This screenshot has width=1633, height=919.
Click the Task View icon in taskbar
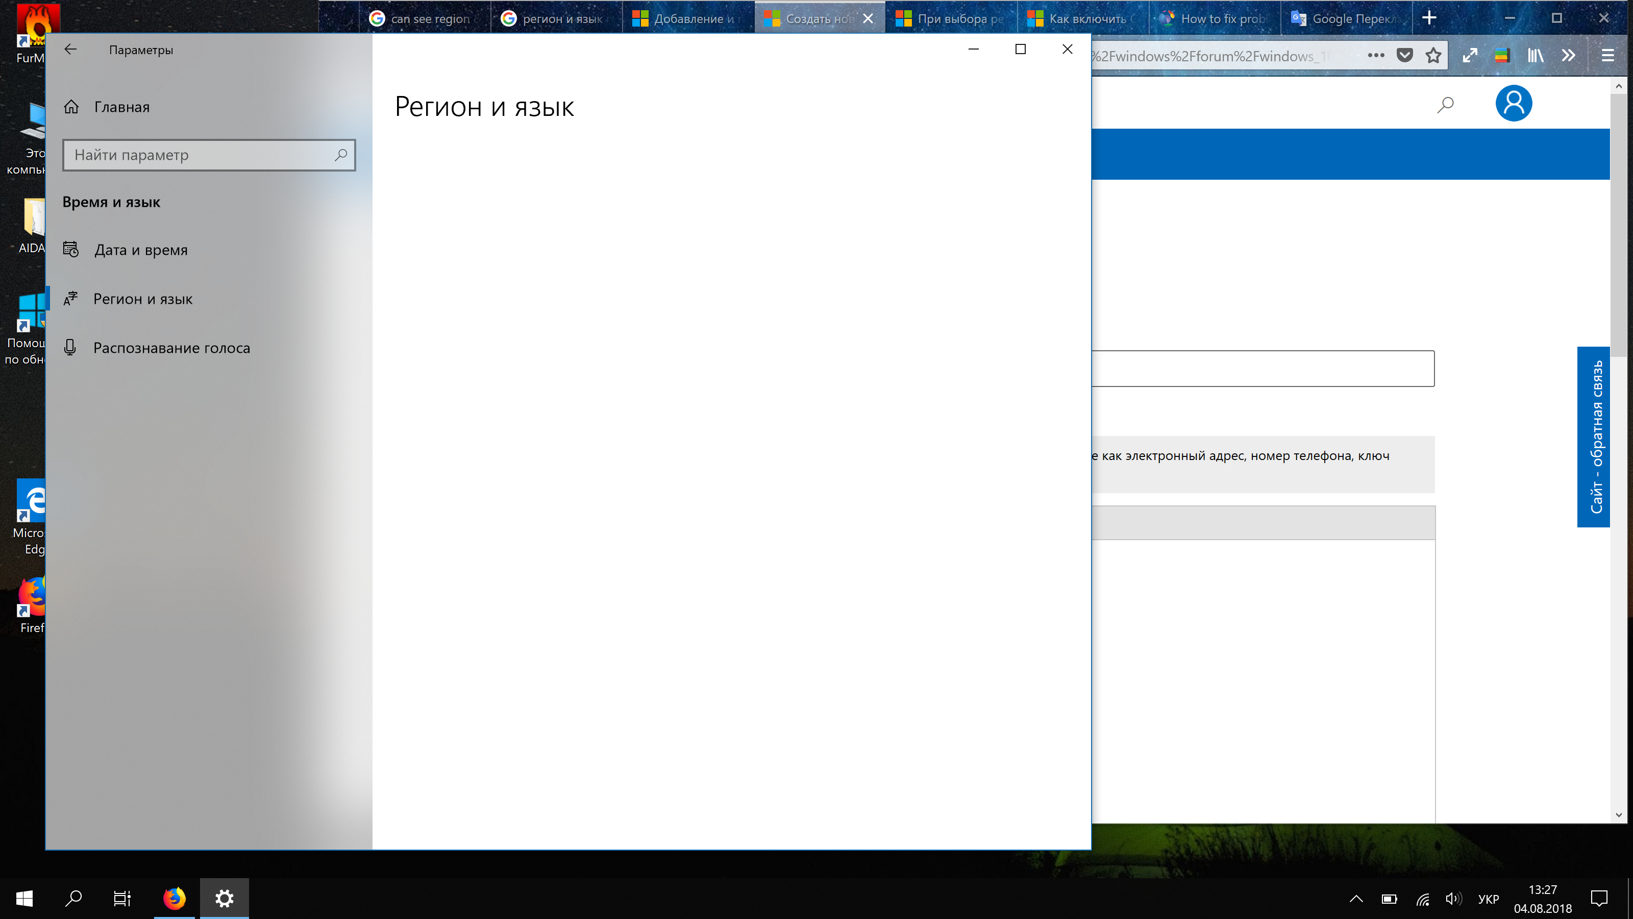click(x=122, y=899)
